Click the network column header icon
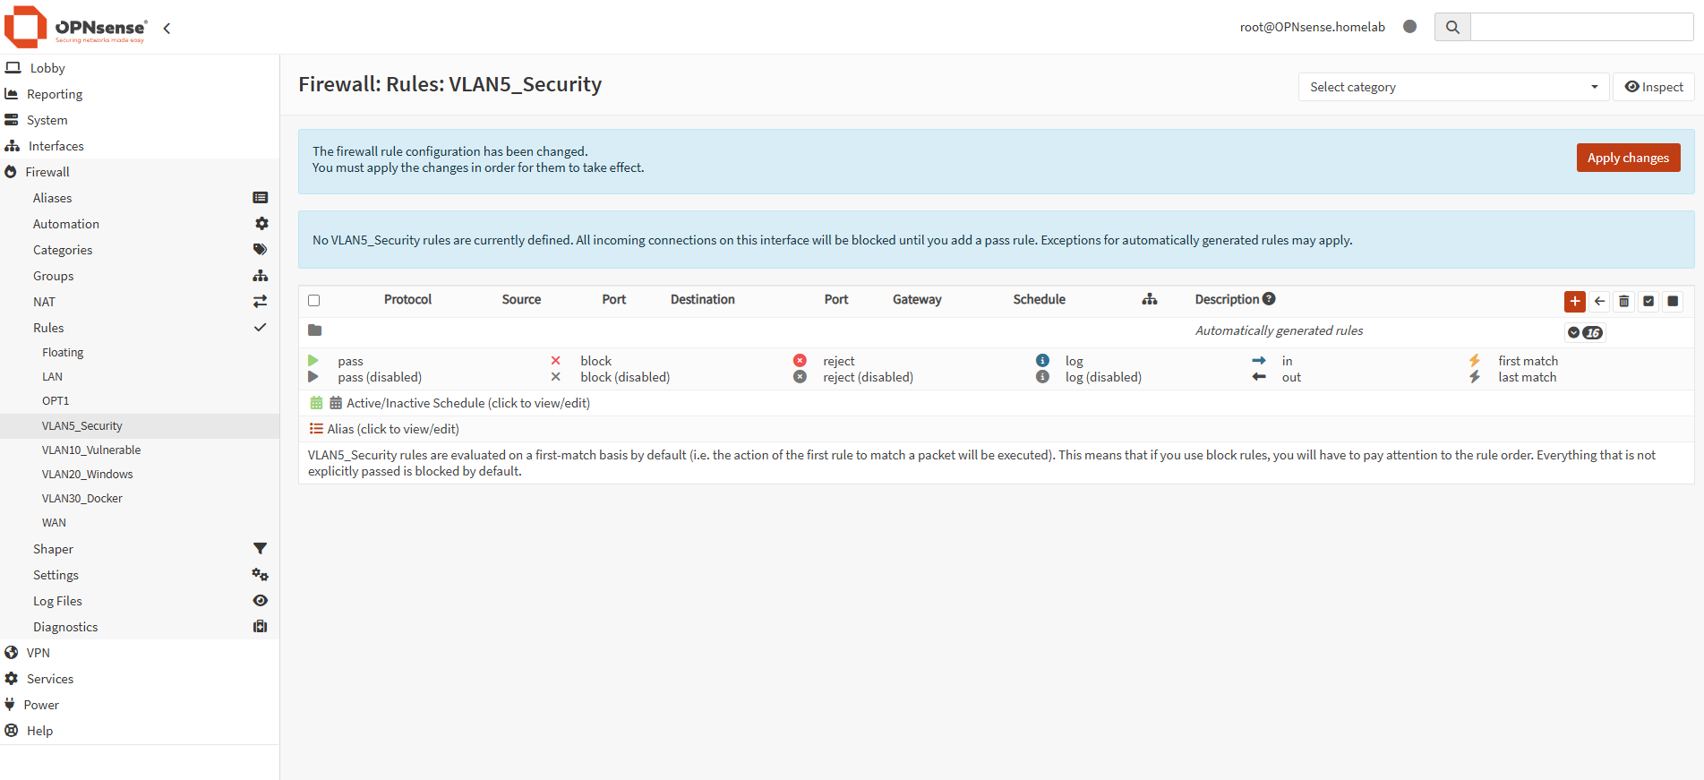 point(1150,299)
